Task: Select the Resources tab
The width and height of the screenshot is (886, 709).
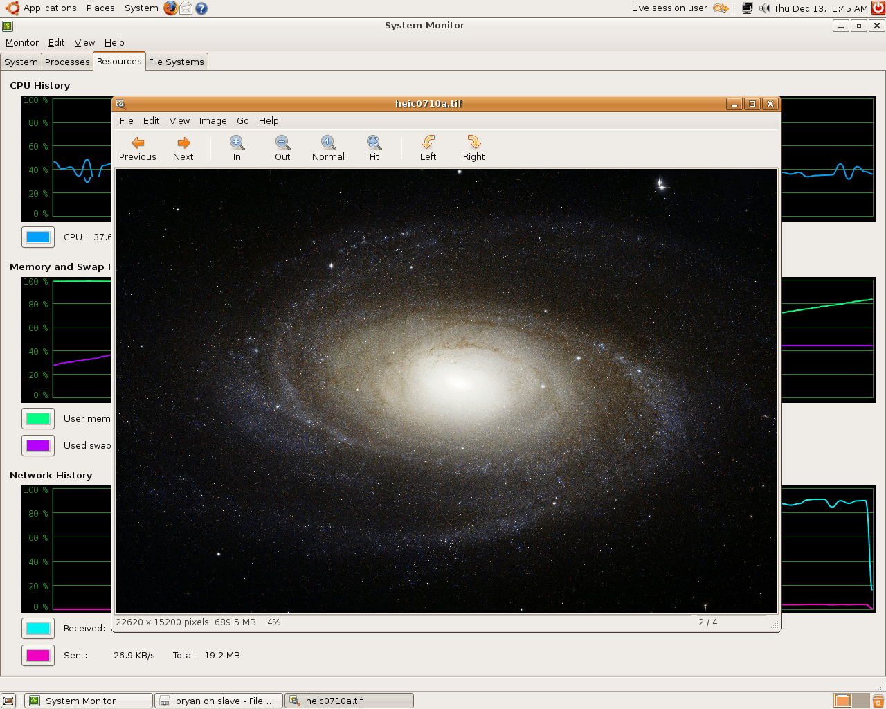Action: click(x=119, y=61)
